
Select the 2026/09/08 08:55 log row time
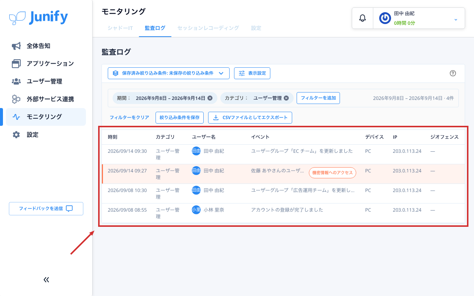(127, 210)
